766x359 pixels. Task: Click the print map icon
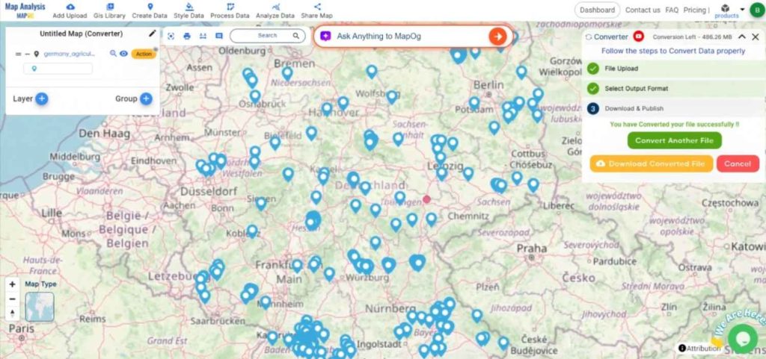click(x=187, y=36)
